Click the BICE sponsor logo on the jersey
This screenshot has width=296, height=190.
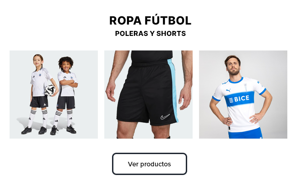tap(238, 99)
